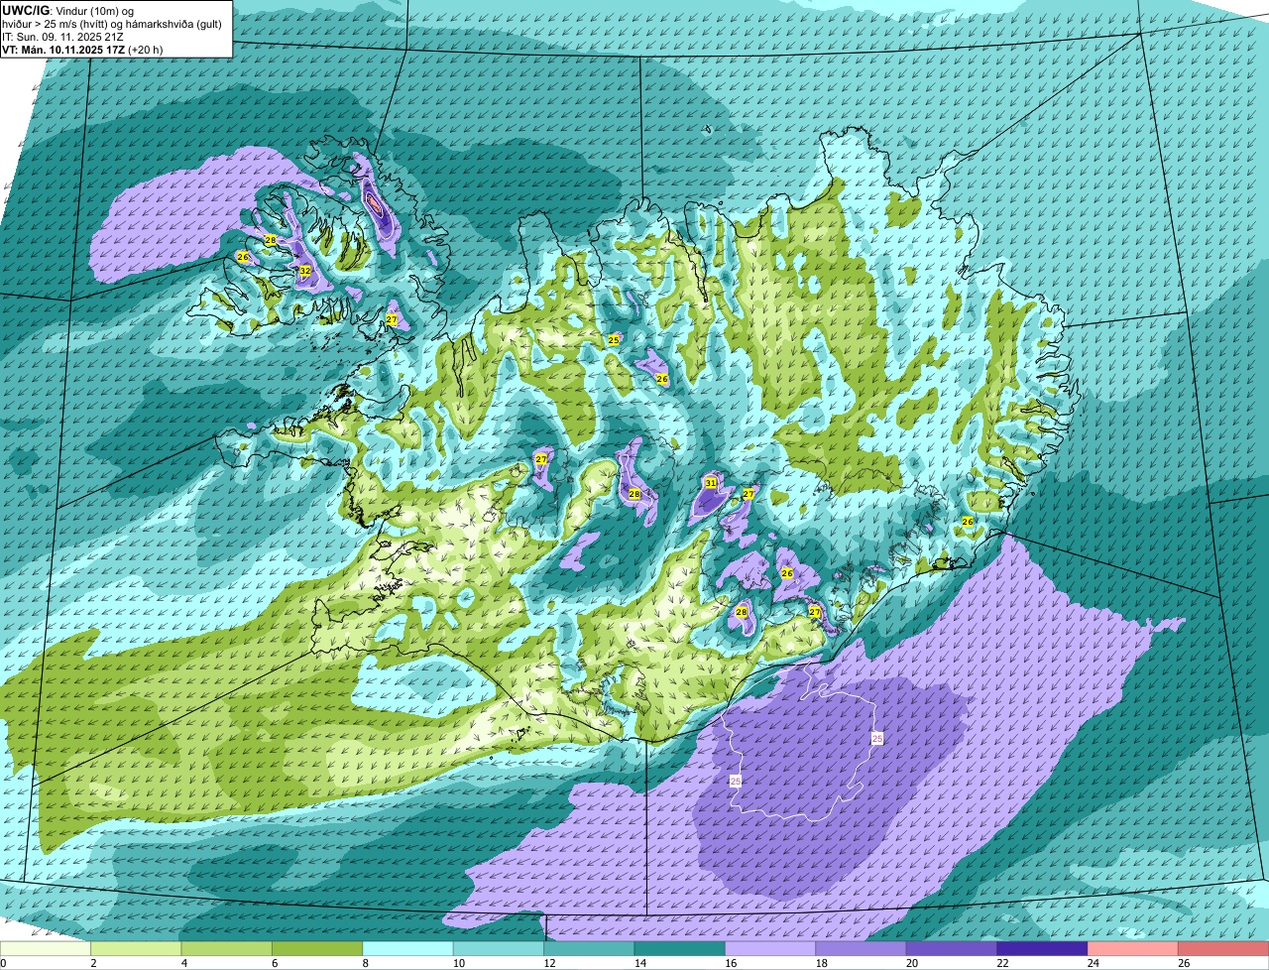Select the 18–20 m/s purple legend swatch
The height and width of the screenshot is (970, 1269).
tap(862, 948)
